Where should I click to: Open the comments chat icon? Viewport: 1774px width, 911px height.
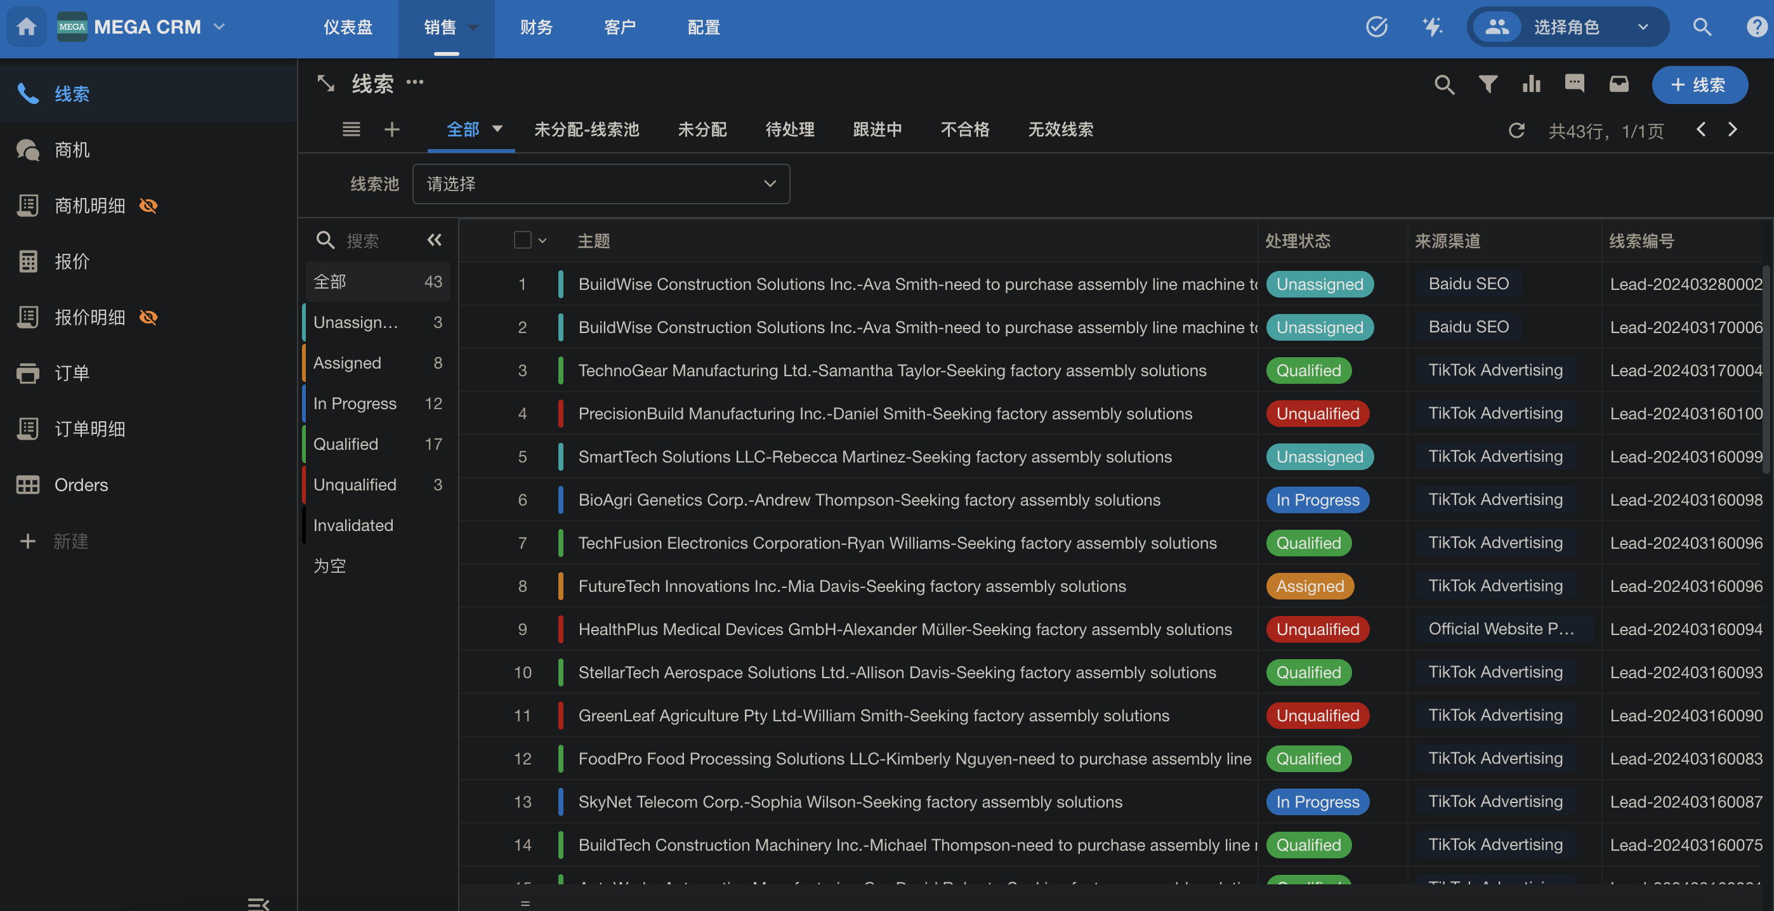[1574, 84]
